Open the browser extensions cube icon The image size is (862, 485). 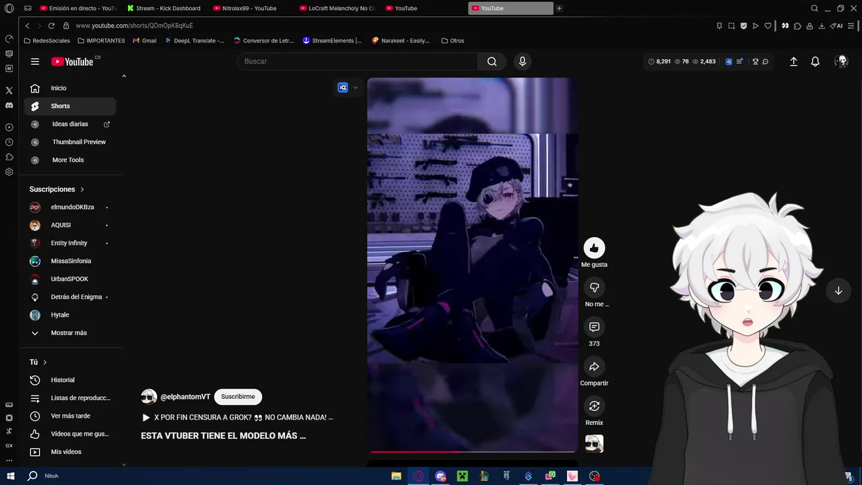797,26
